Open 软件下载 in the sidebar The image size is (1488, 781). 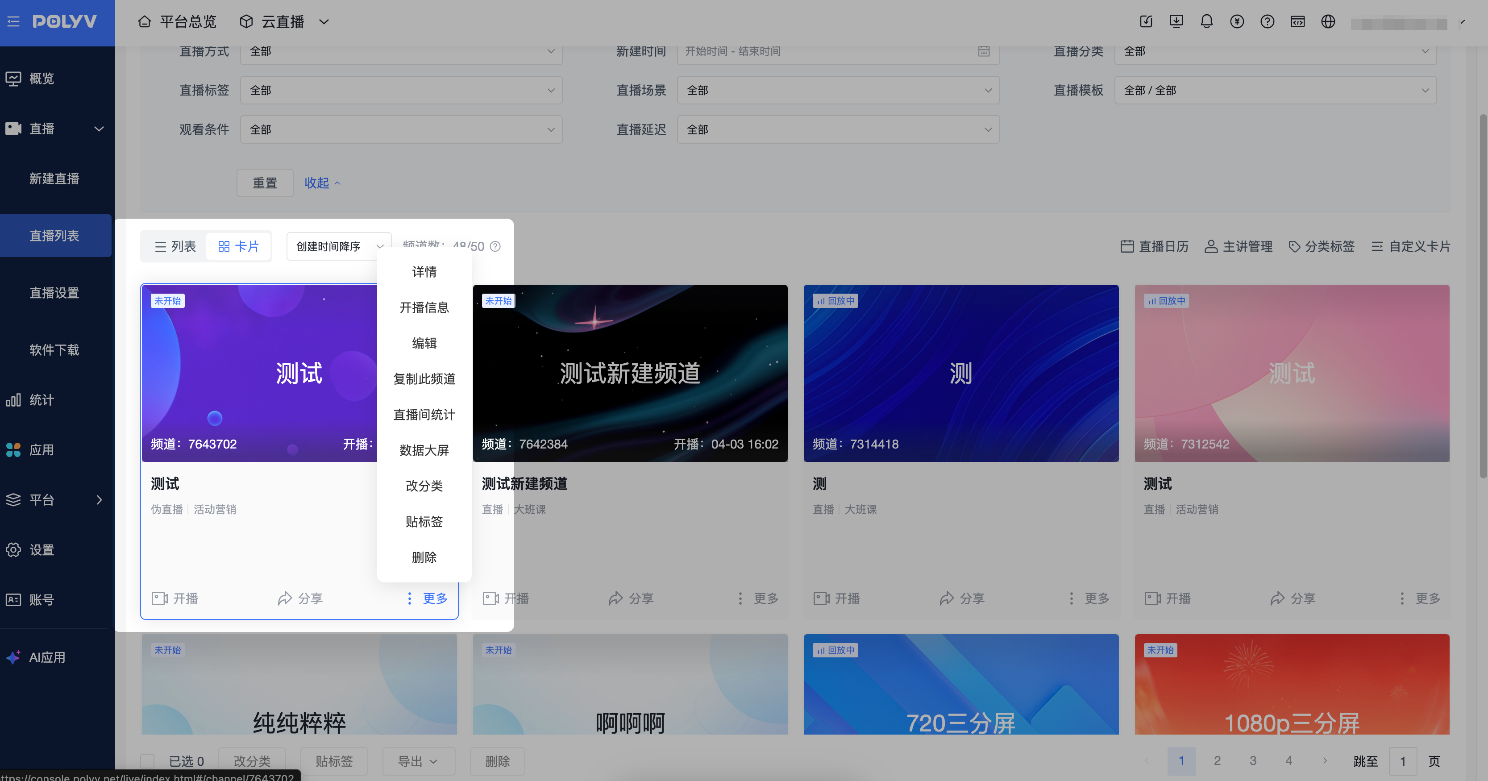click(55, 350)
